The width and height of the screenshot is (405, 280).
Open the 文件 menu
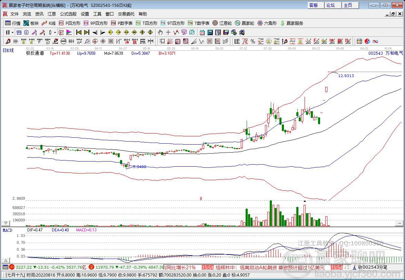(x=14, y=14)
